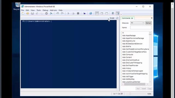Adjust the zoom slider in status bar
This screenshot has width=175, height=98.
point(130,94)
